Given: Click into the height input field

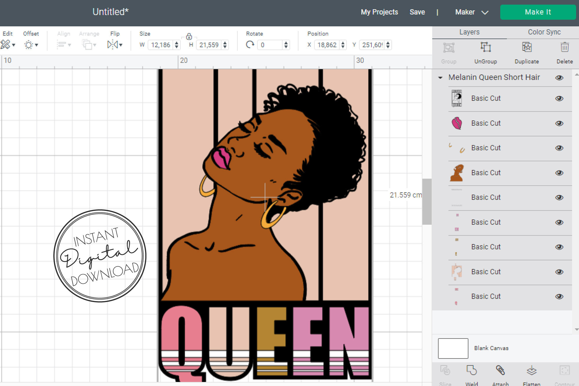Looking at the screenshot, I should [x=209, y=45].
